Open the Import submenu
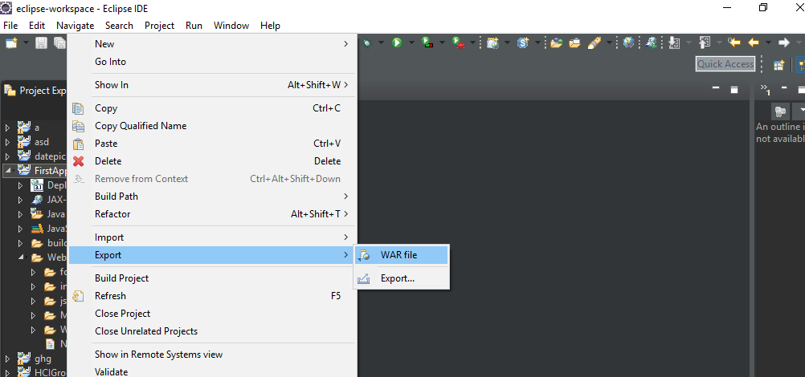Viewport: 805px width, 377px height. pos(212,237)
